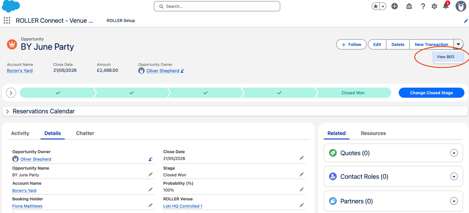The image size is (469, 213).
Task: Open the App Launcher grid icon
Action: pos(7,20)
